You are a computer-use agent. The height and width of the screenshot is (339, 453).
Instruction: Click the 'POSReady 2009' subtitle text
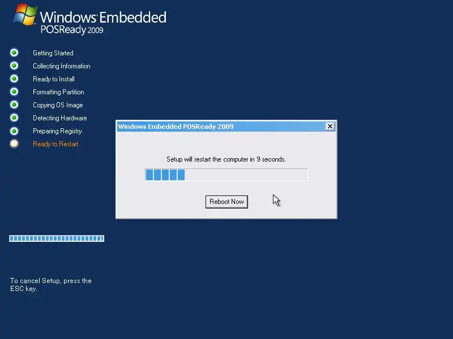72,30
